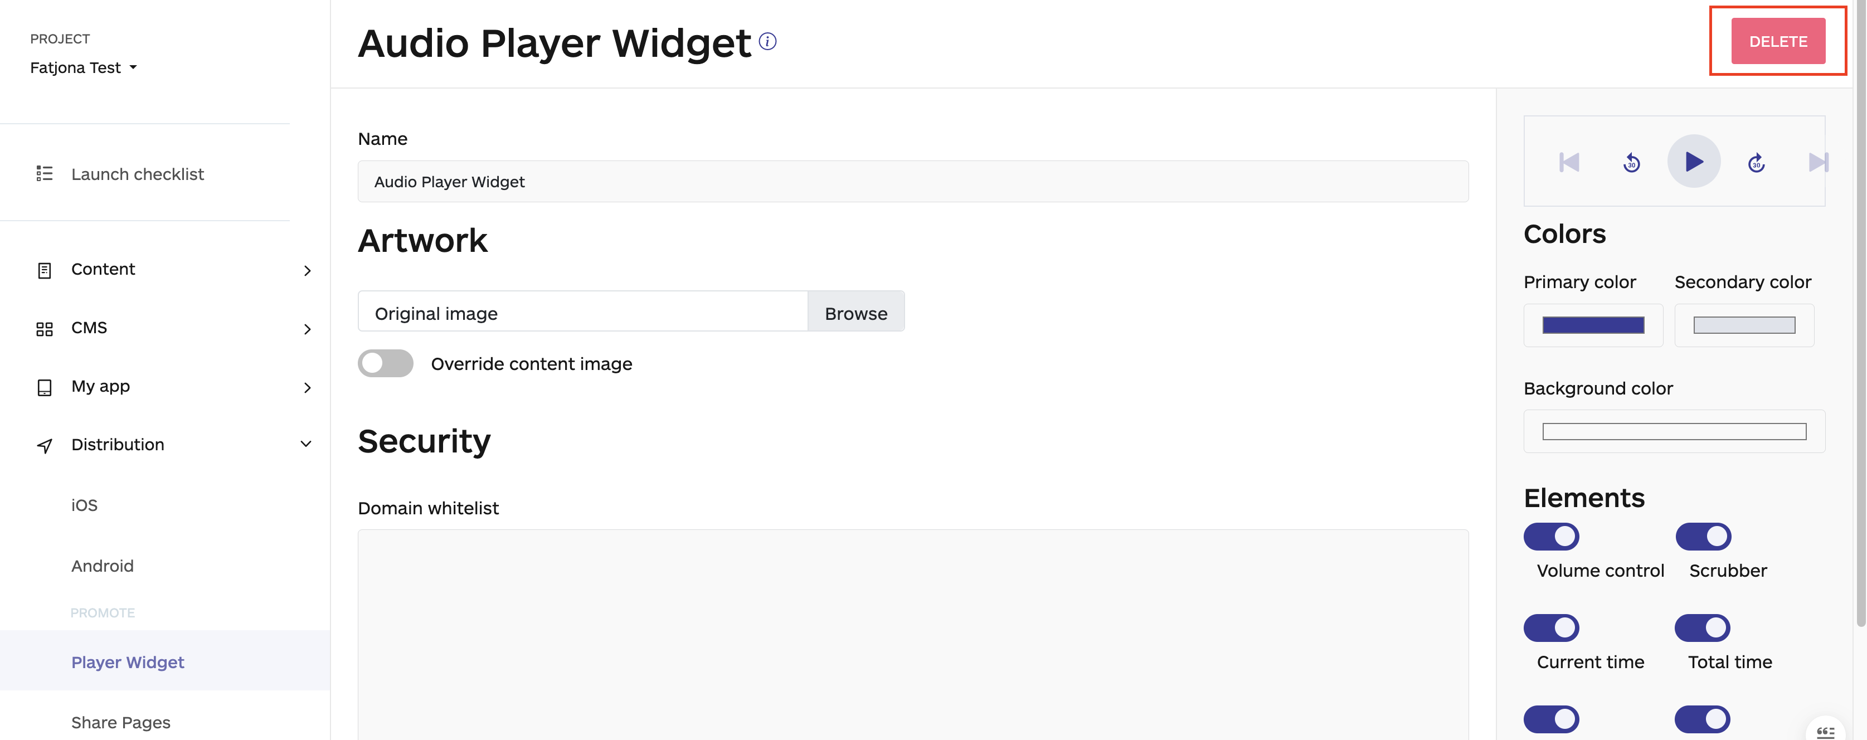Open the info tooltip next to Audio Player Widget
1867x740 pixels.
pyautogui.click(x=767, y=41)
